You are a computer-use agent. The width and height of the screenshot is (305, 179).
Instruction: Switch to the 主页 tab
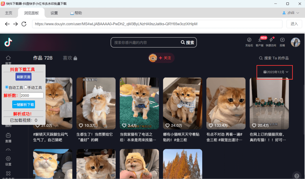tap(9, 13)
